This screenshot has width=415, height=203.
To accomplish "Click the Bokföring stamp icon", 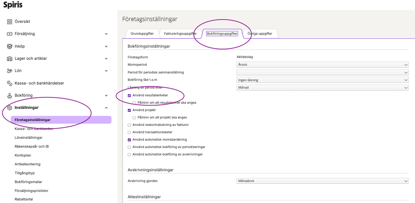I will 10,96.
